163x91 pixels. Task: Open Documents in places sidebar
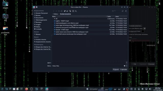click(39, 18)
